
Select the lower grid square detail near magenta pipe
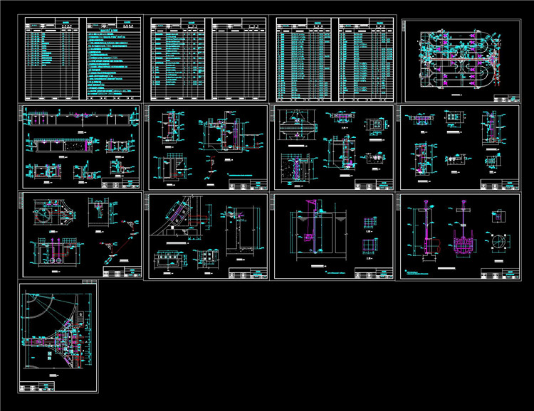(x=370, y=246)
